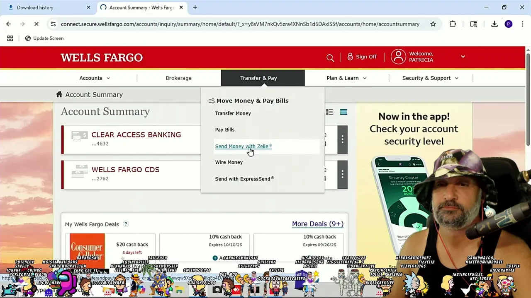Image resolution: width=531 pixels, height=298 pixels.
Task: Expand the Security & Support menu
Action: point(430,78)
